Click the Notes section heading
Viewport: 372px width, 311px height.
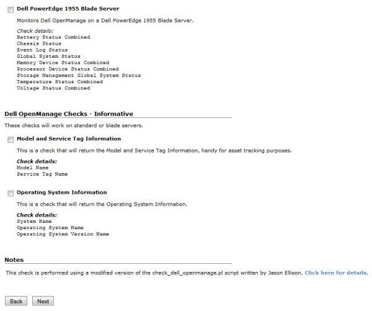pos(14,259)
